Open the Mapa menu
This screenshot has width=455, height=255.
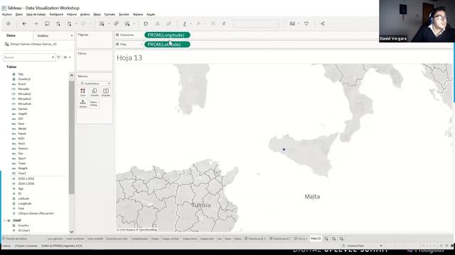tap(97, 14)
